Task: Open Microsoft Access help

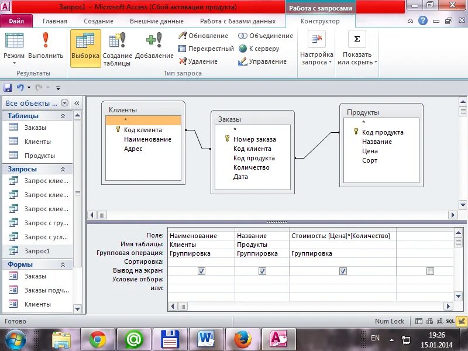Action: click(x=422, y=20)
